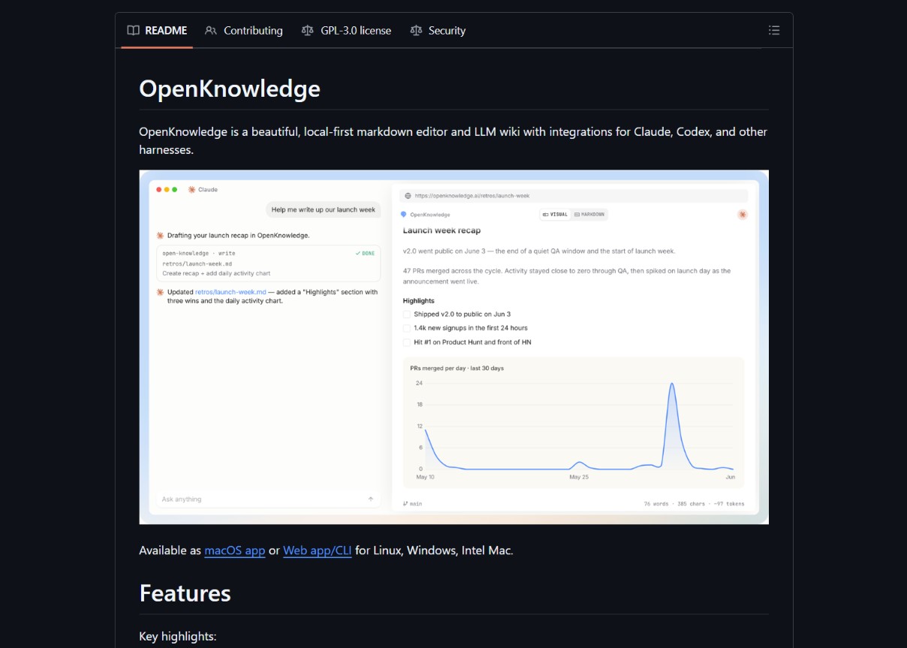Viewport: 907px width, 648px height.
Task: Click the blue OpenKnowledge logo icon in screenshot
Action: coord(404,215)
